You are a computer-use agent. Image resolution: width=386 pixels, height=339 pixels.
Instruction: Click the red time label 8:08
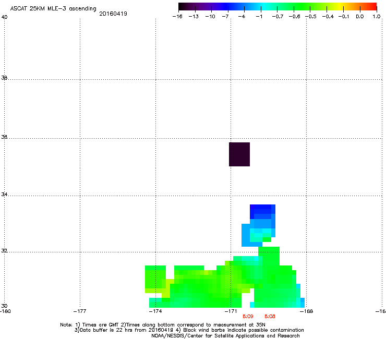pyautogui.click(x=270, y=317)
